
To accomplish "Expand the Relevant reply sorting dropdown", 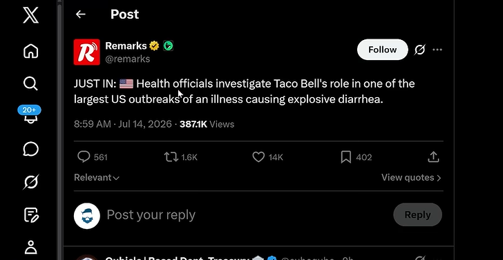I will 97,177.
